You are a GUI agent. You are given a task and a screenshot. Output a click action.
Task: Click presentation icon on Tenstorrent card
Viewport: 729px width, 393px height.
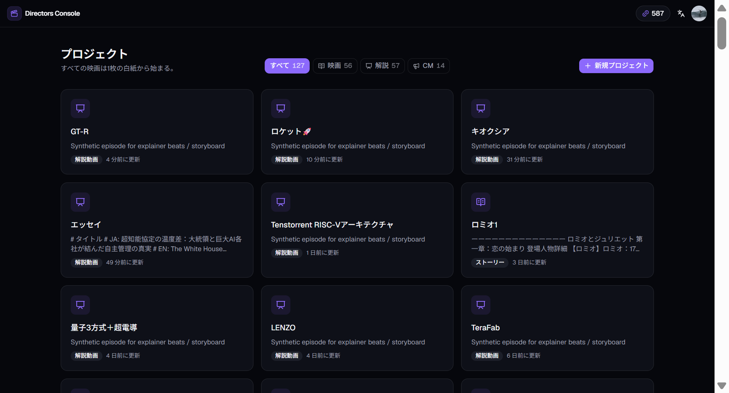pos(281,202)
